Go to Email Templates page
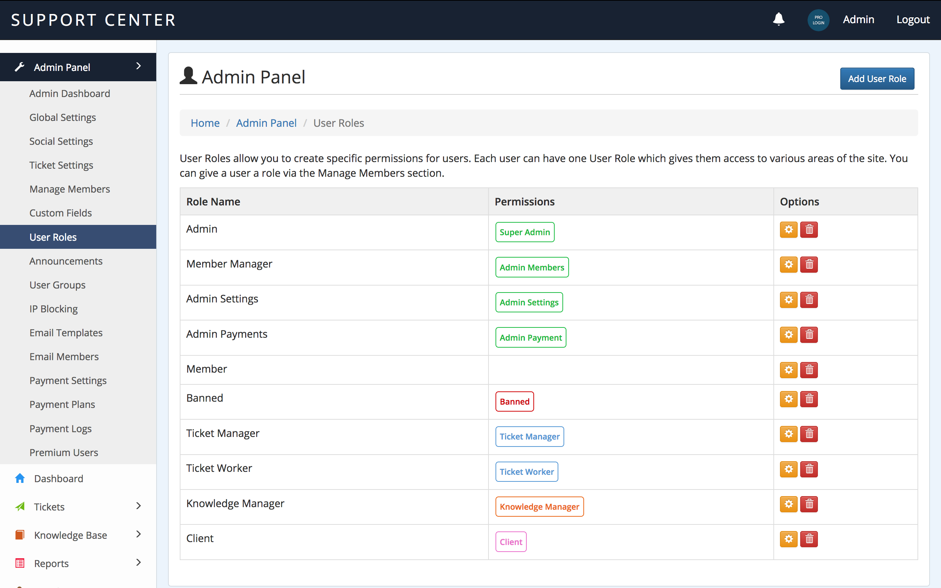Image resolution: width=941 pixels, height=588 pixels. point(66,333)
